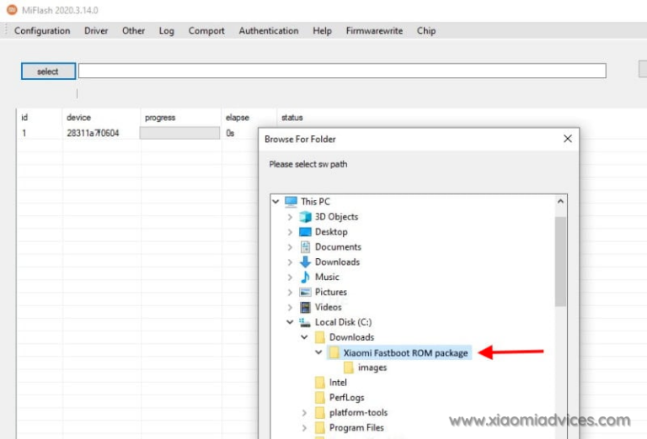Open the Firmwarewrite menu

(x=374, y=31)
